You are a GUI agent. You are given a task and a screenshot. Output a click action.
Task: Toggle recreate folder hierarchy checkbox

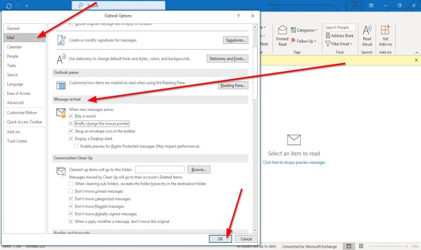(x=70, y=184)
